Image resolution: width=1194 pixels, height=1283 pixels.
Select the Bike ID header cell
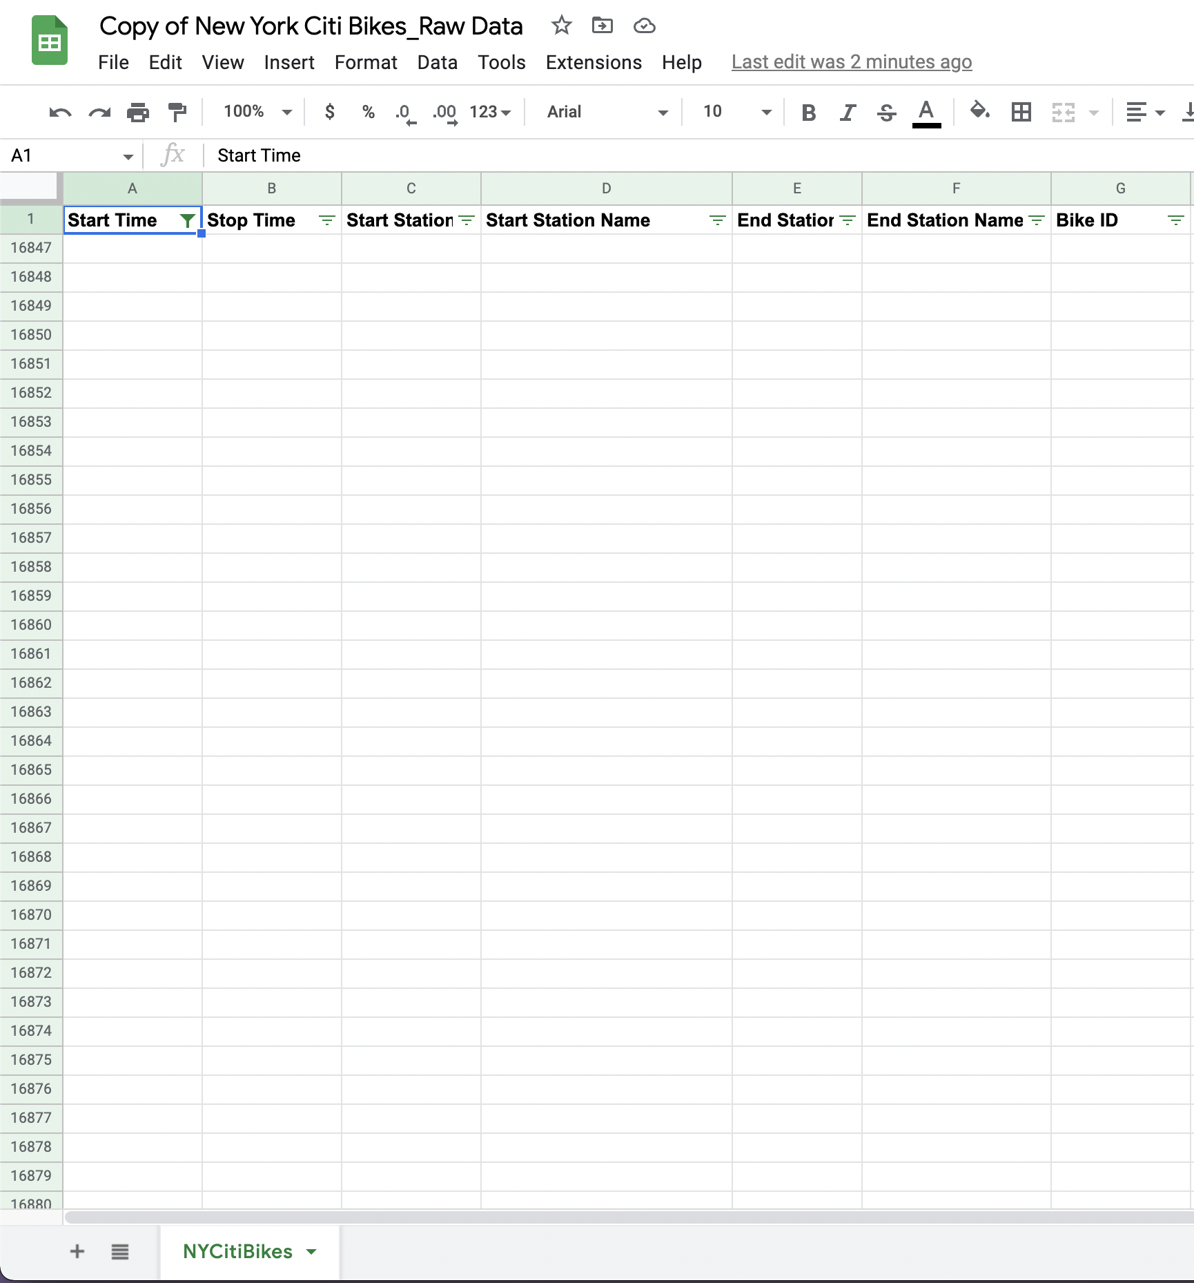click(x=1121, y=220)
